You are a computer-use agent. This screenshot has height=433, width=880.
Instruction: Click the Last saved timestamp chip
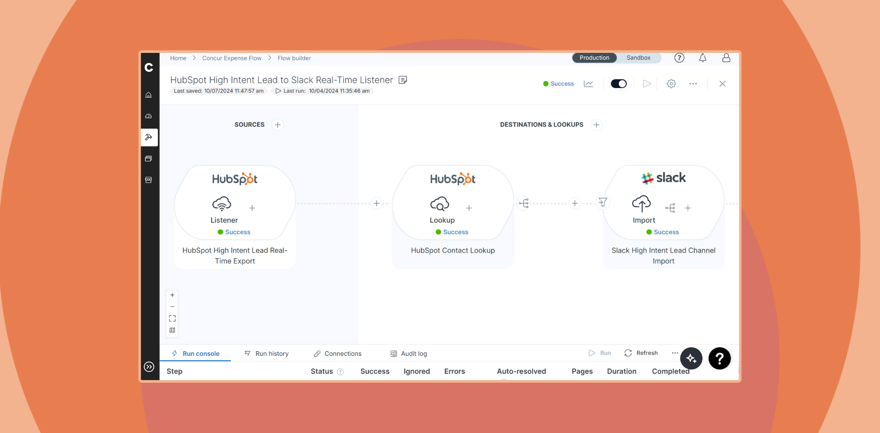[218, 91]
